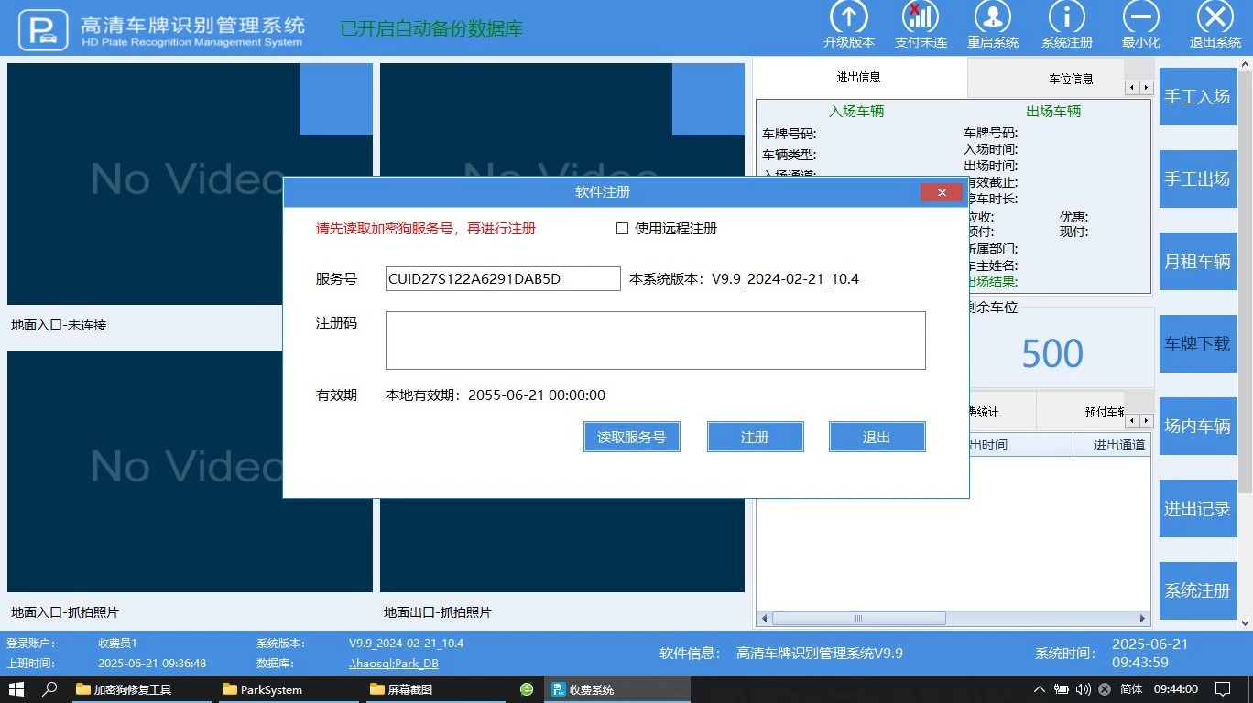Image resolution: width=1253 pixels, height=703 pixels.
Task: Click the 地面入口-未连接 camera label
Action: point(59,325)
